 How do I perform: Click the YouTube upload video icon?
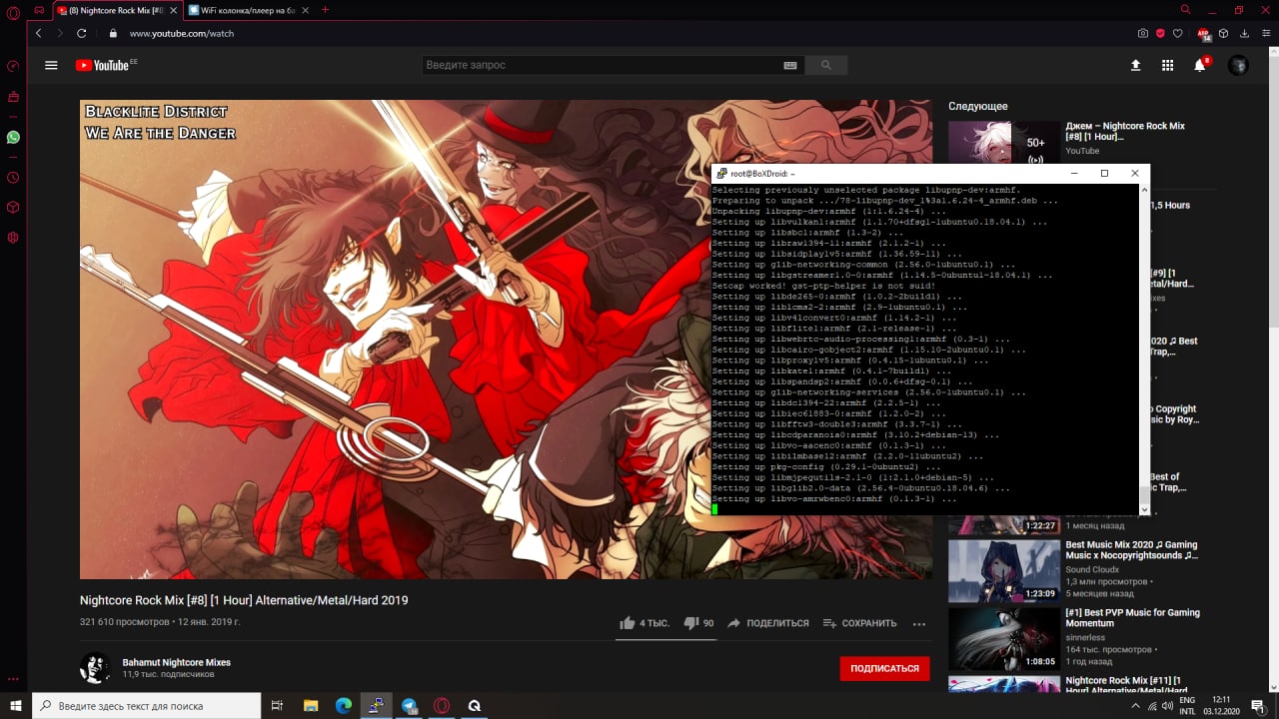[x=1135, y=65]
